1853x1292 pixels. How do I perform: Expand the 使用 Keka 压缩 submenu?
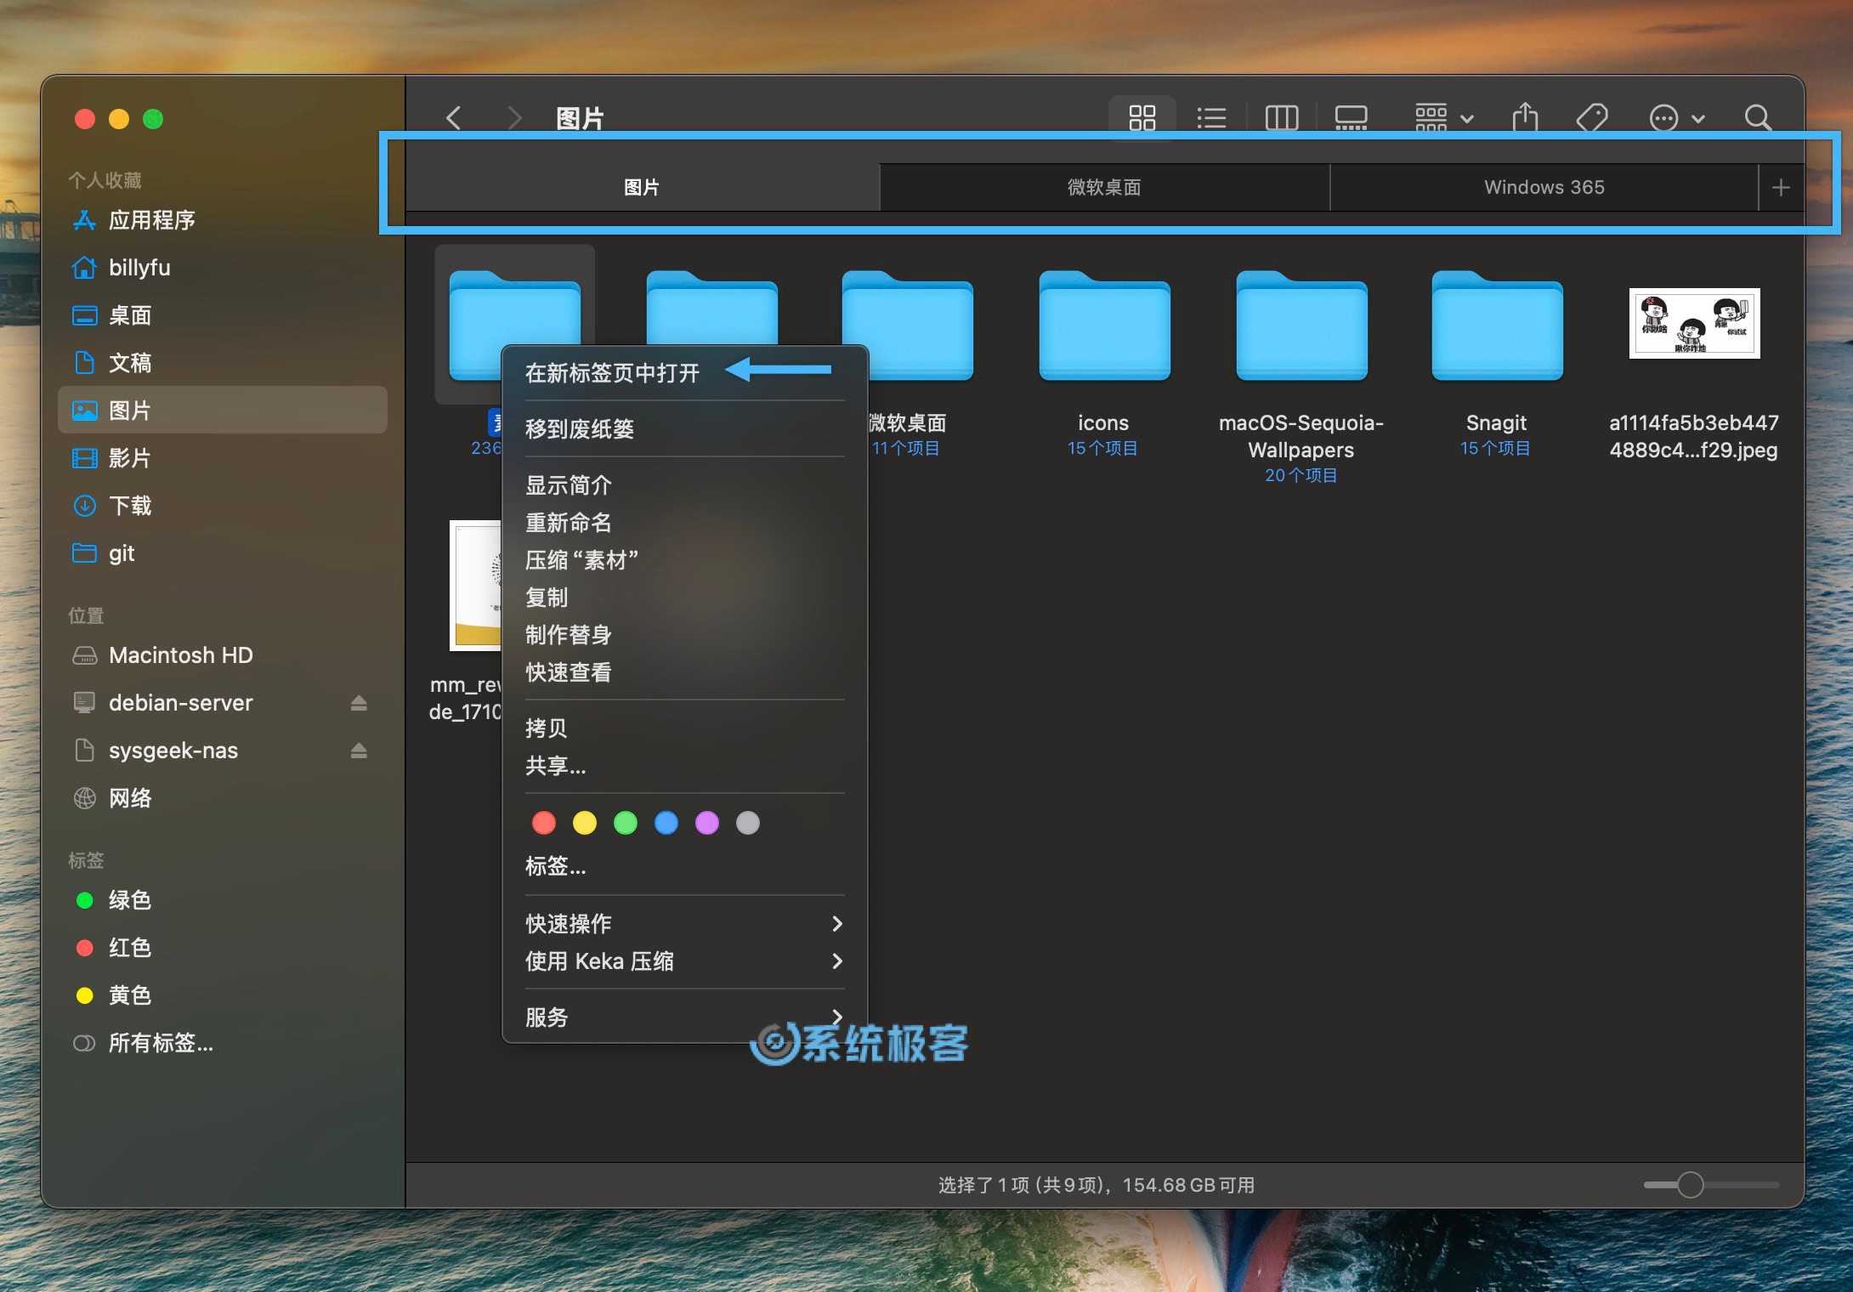point(685,960)
